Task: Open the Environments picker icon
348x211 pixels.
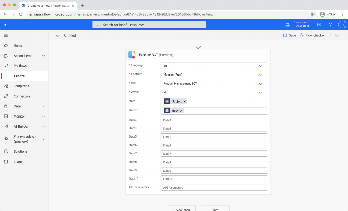Action: (x=288, y=25)
